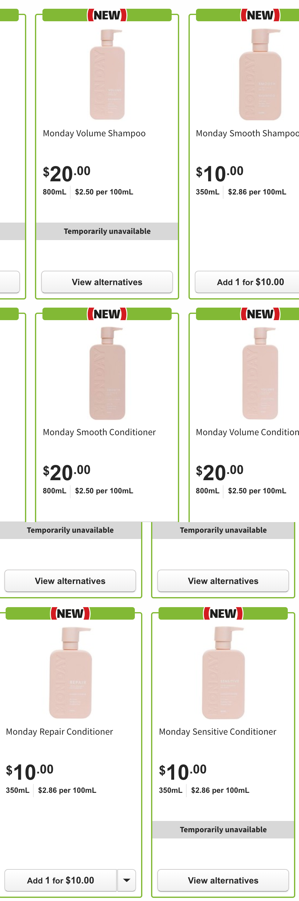
Task: Open the quantity dropdown for Monday Repair Conditioner
Action: coord(126,880)
